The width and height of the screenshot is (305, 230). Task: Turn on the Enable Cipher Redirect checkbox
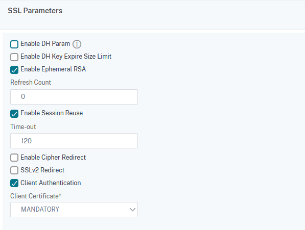pyautogui.click(x=14, y=158)
